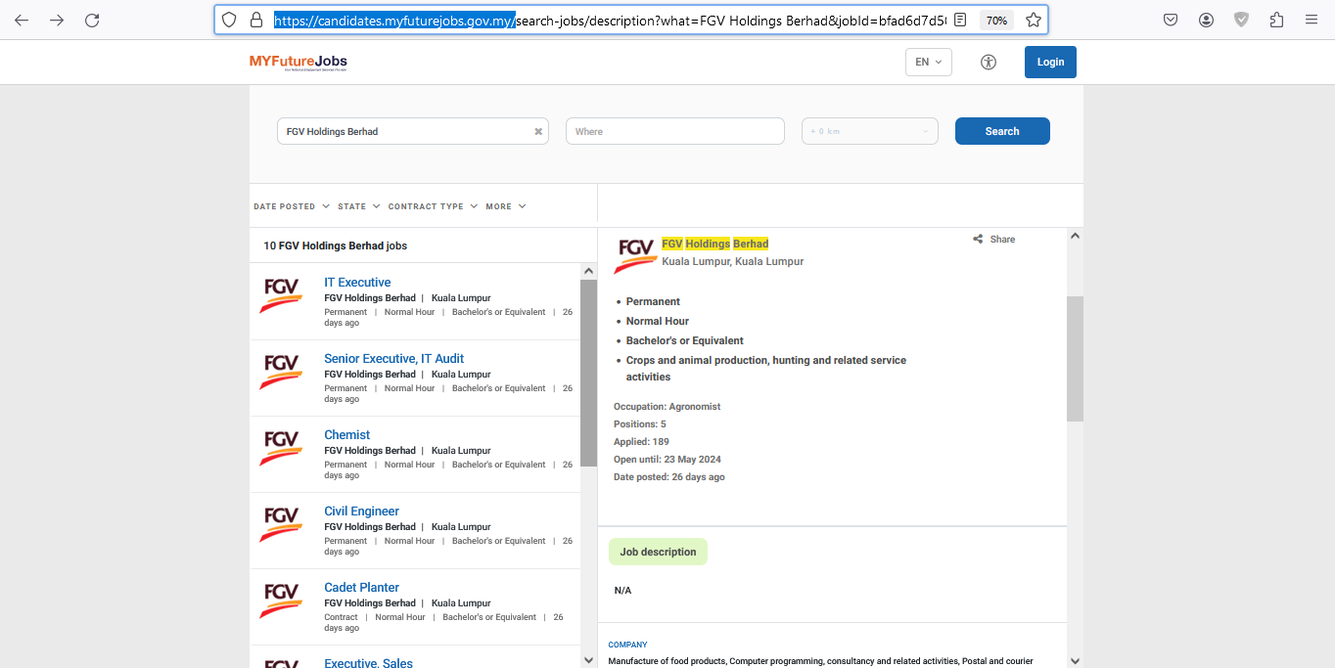Click 'Date posted: 26 days ago' text
The width and height of the screenshot is (1335, 668).
tap(669, 477)
